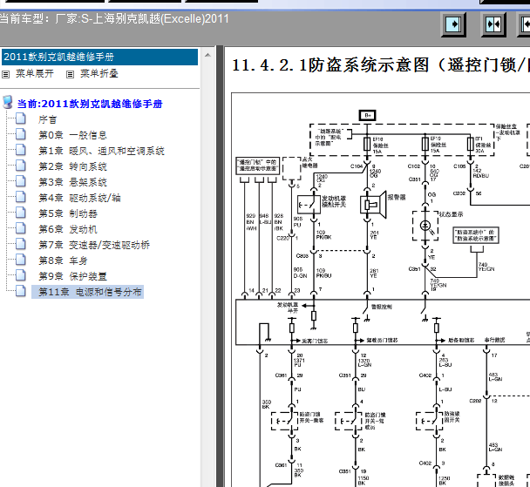Click the 菜单折叠 collapse-menu icon
Screen dimensions: 530x487
click(70, 74)
